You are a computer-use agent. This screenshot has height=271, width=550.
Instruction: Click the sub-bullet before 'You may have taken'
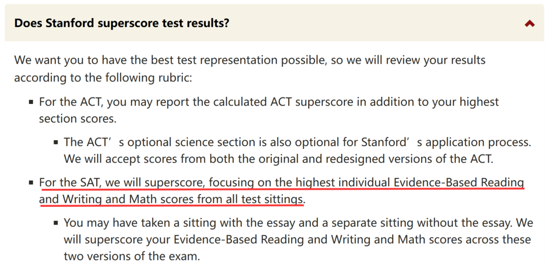(56, 223)
